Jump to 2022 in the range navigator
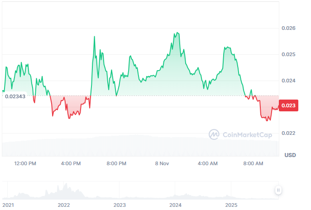 (x=64, y=205)
